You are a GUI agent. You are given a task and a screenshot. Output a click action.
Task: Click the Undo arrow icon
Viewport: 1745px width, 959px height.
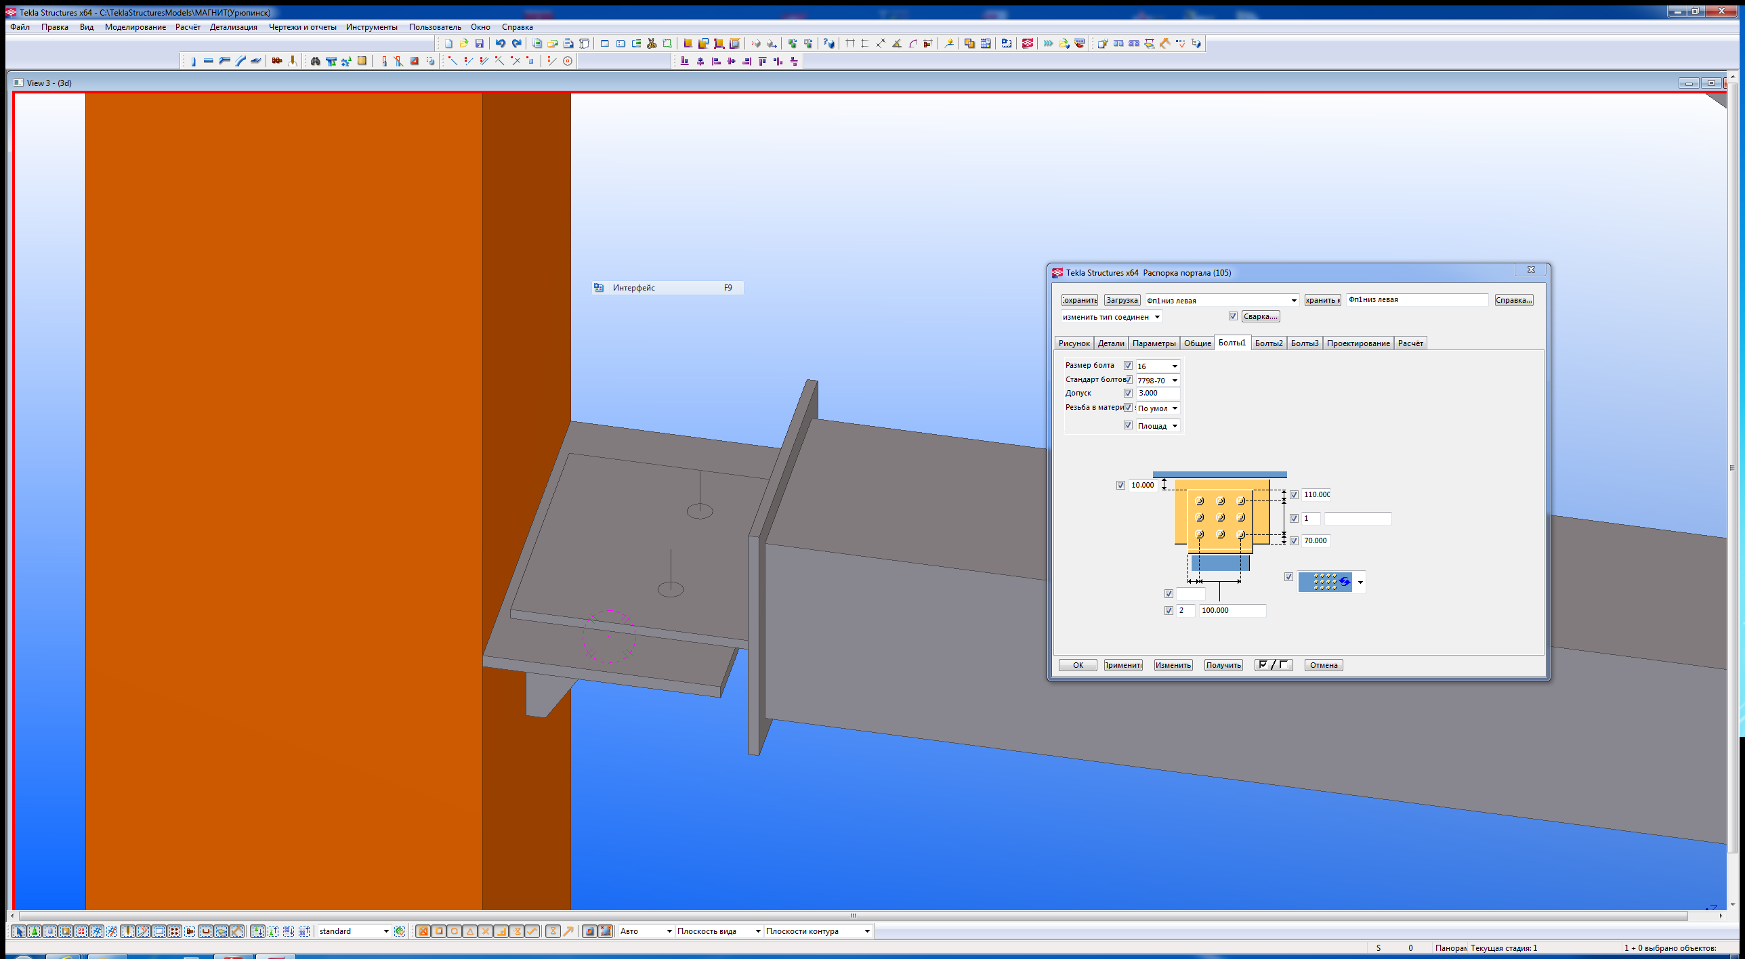500,43
